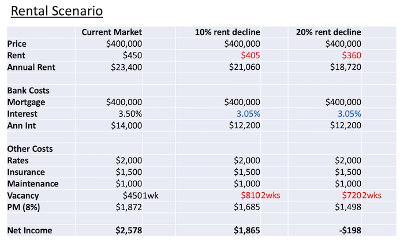Select the 20% rent decline header
The image size is (404, 243).
click(328, 32)
